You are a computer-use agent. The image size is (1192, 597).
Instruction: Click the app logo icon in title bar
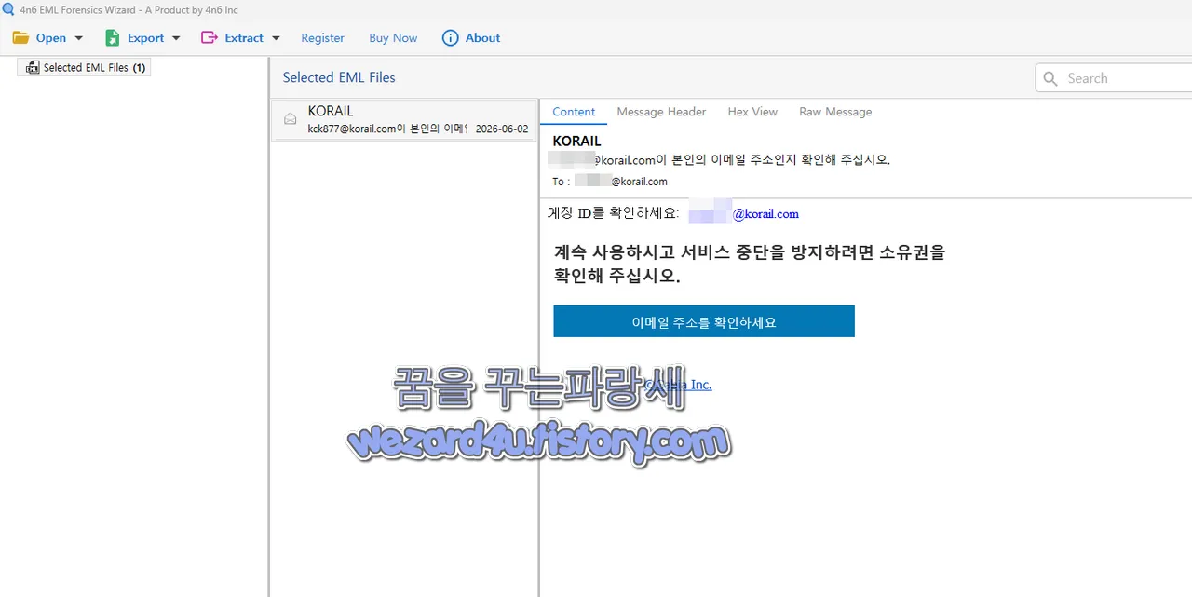click(8, 9)
